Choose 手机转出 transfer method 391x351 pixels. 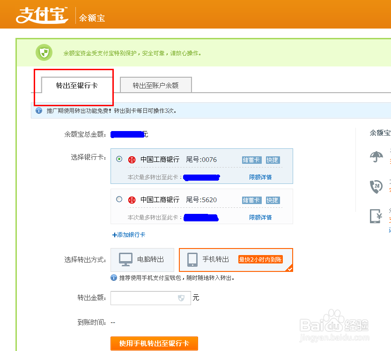click(236, 260)
